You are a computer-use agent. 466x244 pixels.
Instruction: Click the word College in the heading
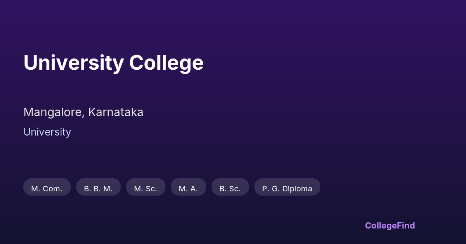coord(166,62)
